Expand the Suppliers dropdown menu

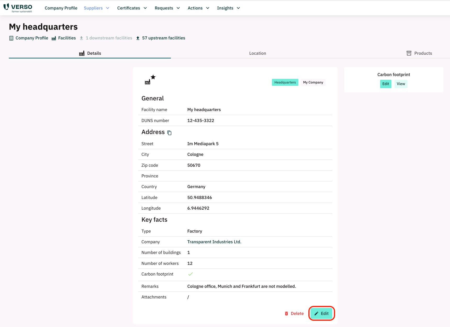(97, 8)
